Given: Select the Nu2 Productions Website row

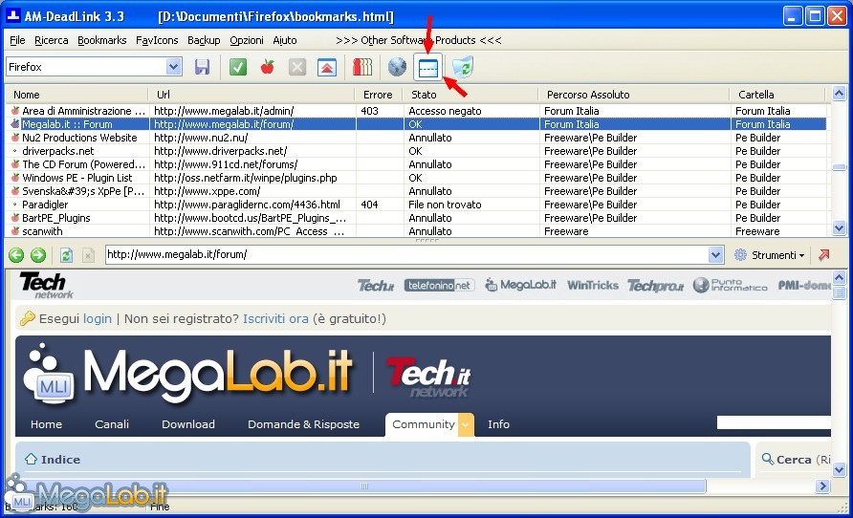Looking at the screenshot, I should [x=417, y=138].
